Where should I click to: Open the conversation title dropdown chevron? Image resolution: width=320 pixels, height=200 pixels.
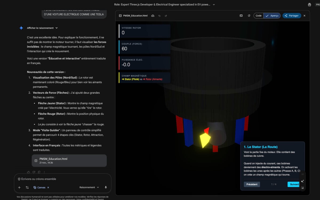pos(214,5)
